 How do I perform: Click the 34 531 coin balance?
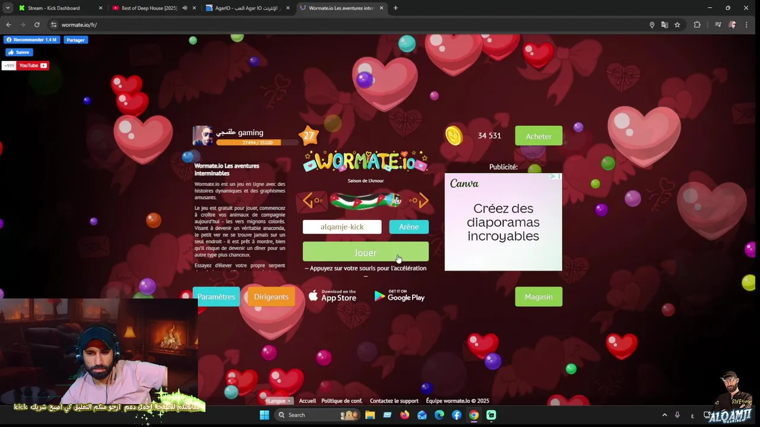click(x=489, y=136)
